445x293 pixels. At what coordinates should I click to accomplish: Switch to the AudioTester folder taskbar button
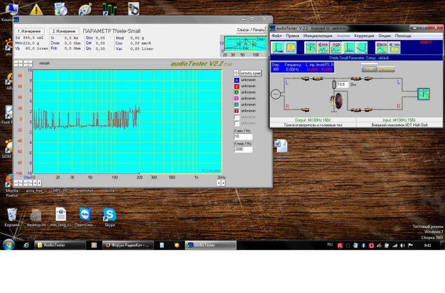point(60,245)
